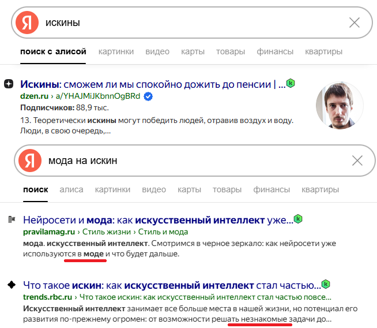The height and width of the screenshot is (328, 377).
Task: Open 'финансы' tab in lower search
Action: click(272, 189)
